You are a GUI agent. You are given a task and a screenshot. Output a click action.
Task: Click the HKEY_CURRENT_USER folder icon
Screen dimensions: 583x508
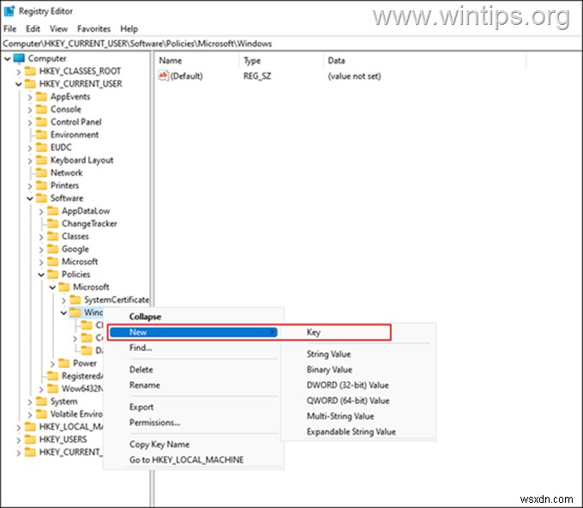pyautogui.click(x=30, y=84)
